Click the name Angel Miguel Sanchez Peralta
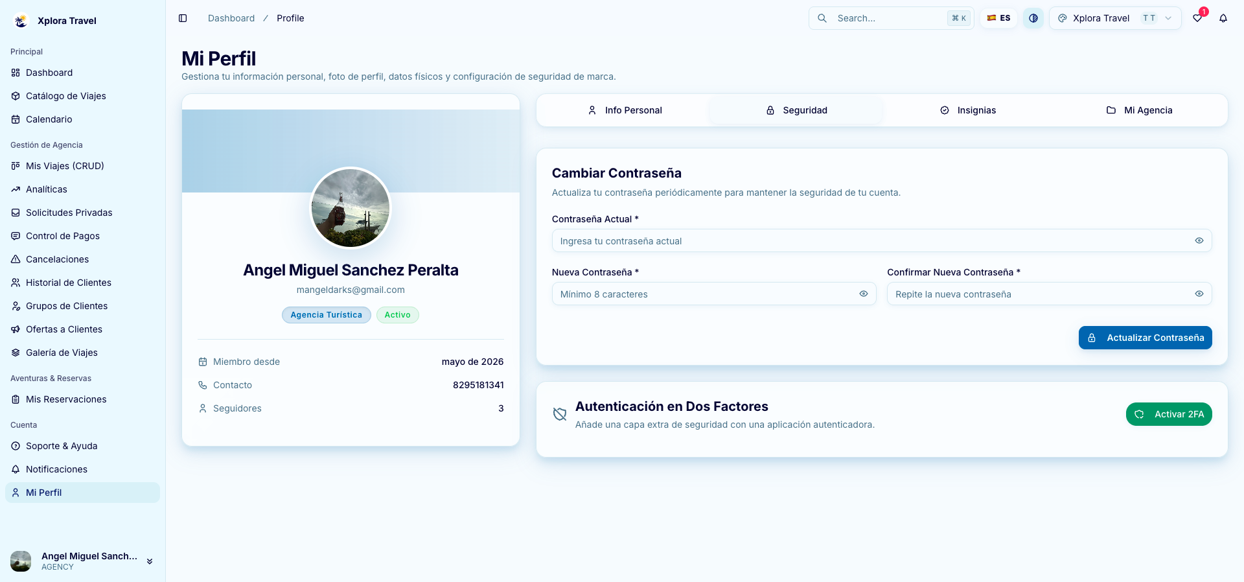 351,270
